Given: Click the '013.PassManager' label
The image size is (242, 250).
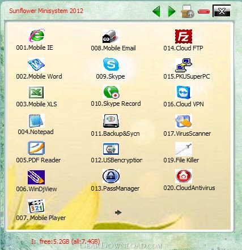Looking at the screenshot, I should point(115,188).
